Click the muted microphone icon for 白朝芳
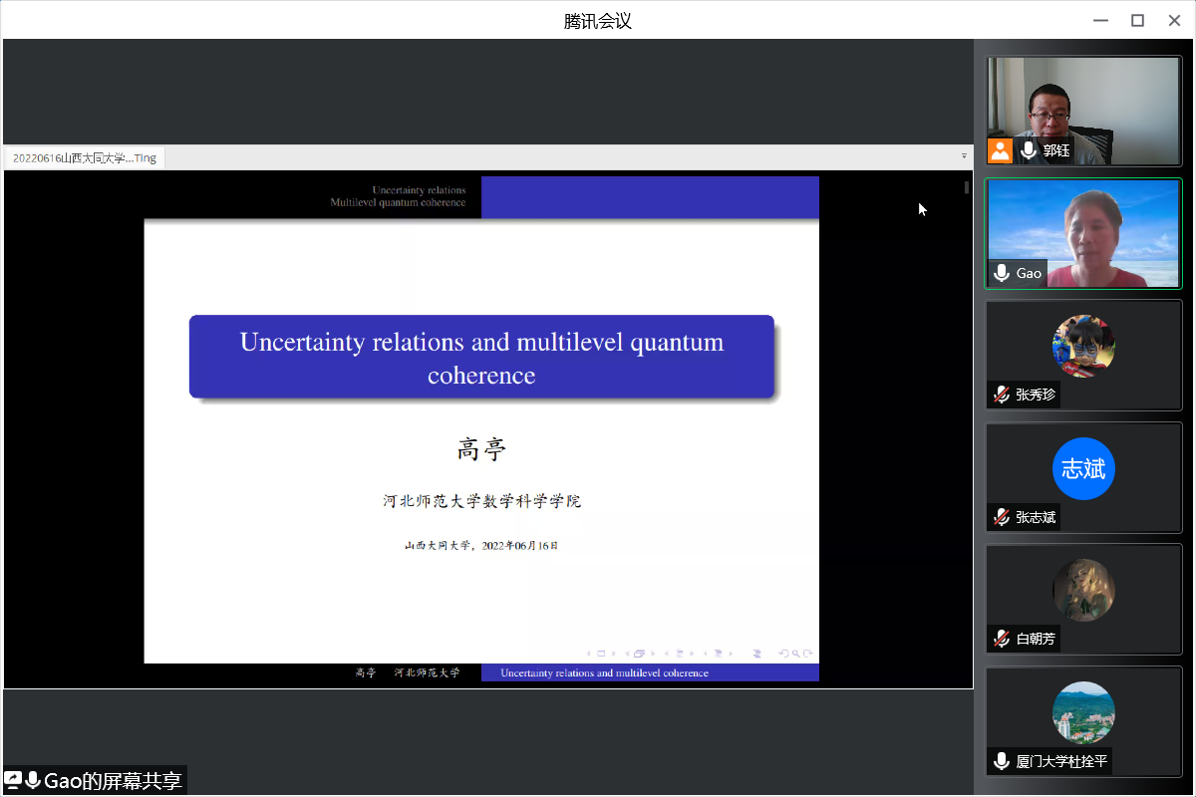Image resolution: width=1196 pixels, height=797 pixels. [x=1002, y=639]
